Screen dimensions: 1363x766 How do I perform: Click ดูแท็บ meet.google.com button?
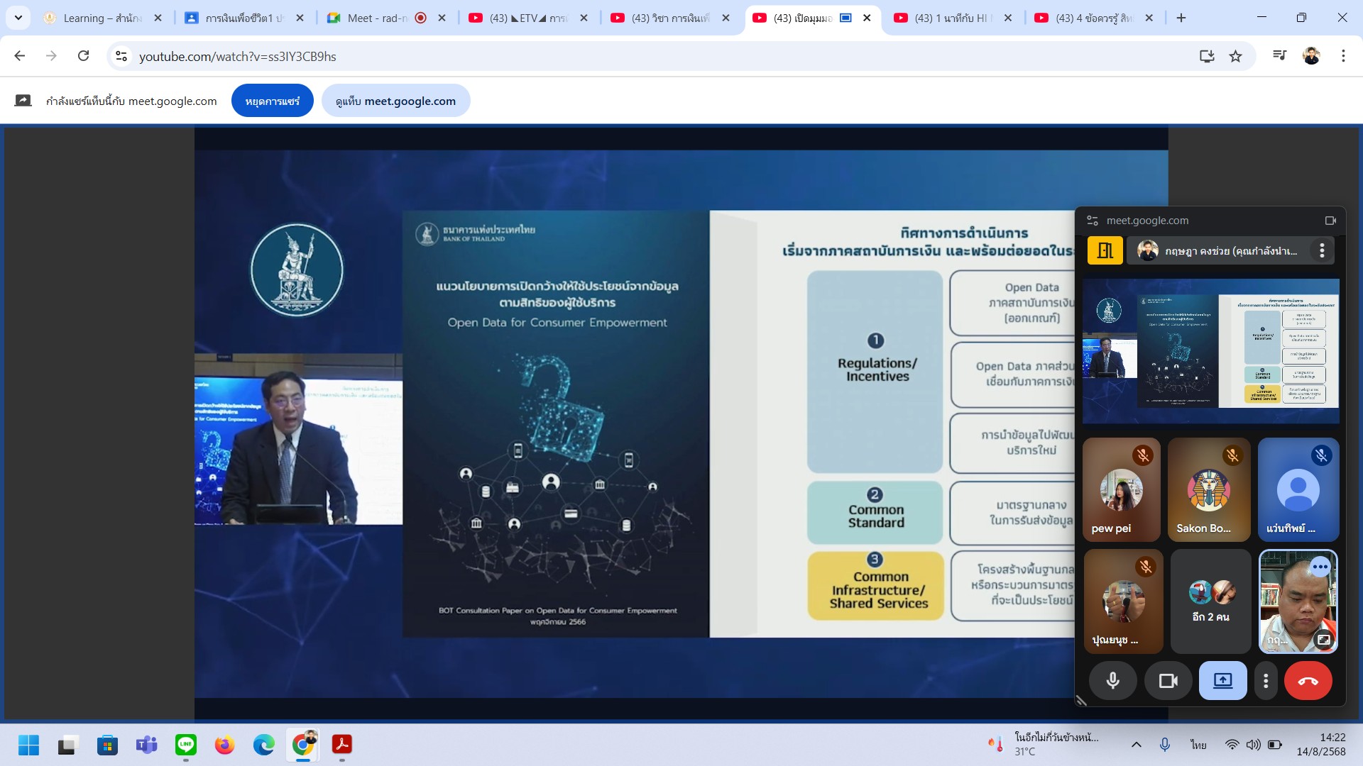coord(395,101)
